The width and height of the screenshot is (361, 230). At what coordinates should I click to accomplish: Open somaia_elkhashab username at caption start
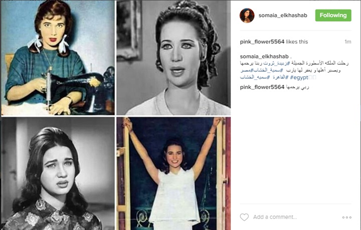264,56
